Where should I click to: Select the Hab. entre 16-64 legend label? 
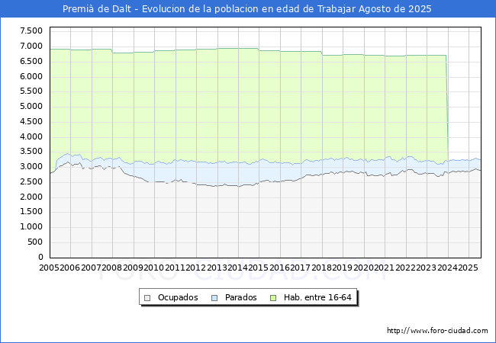tap(317, 297)
